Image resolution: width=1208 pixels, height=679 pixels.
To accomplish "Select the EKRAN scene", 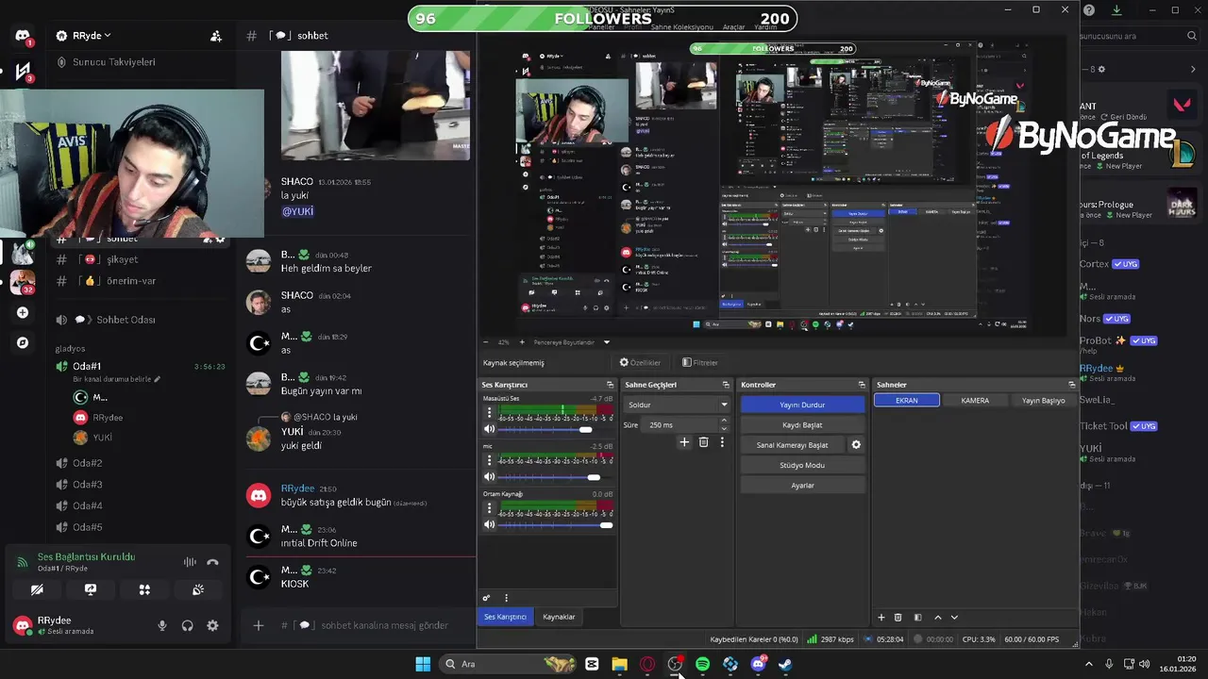I will [907, 401].
